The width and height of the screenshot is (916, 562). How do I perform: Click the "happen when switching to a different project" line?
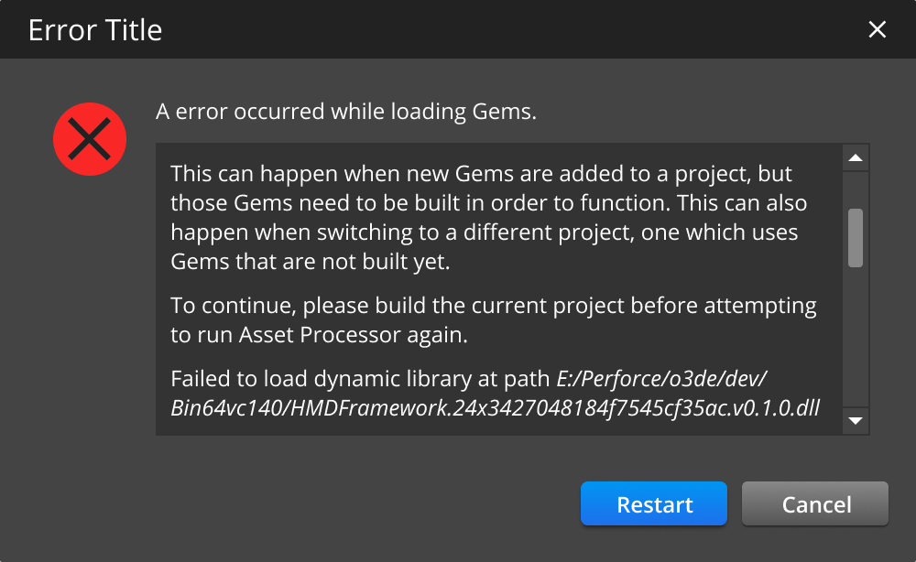[x=484, y=232]
